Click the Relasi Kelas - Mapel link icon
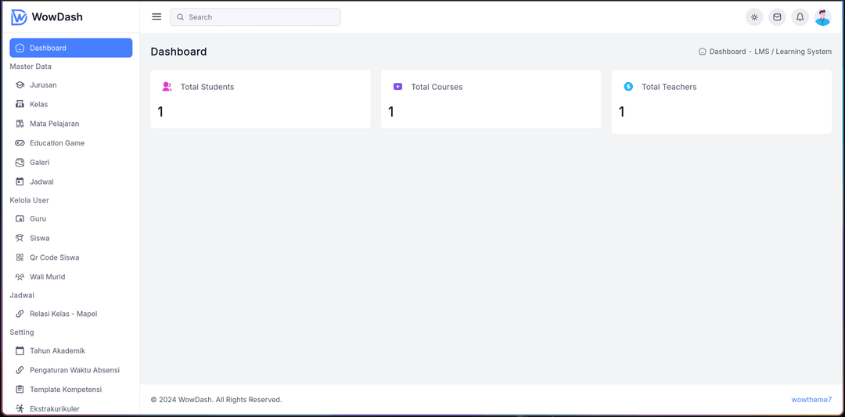 pyautogui.click(x=20, y=314)
